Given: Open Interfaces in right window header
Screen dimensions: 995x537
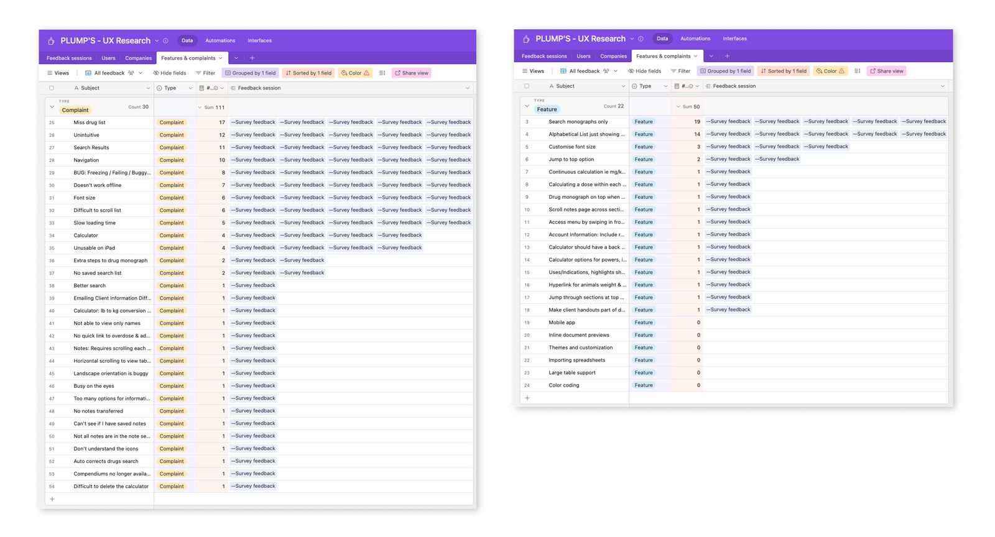Looking at the screenshot, I should [734, 39].
